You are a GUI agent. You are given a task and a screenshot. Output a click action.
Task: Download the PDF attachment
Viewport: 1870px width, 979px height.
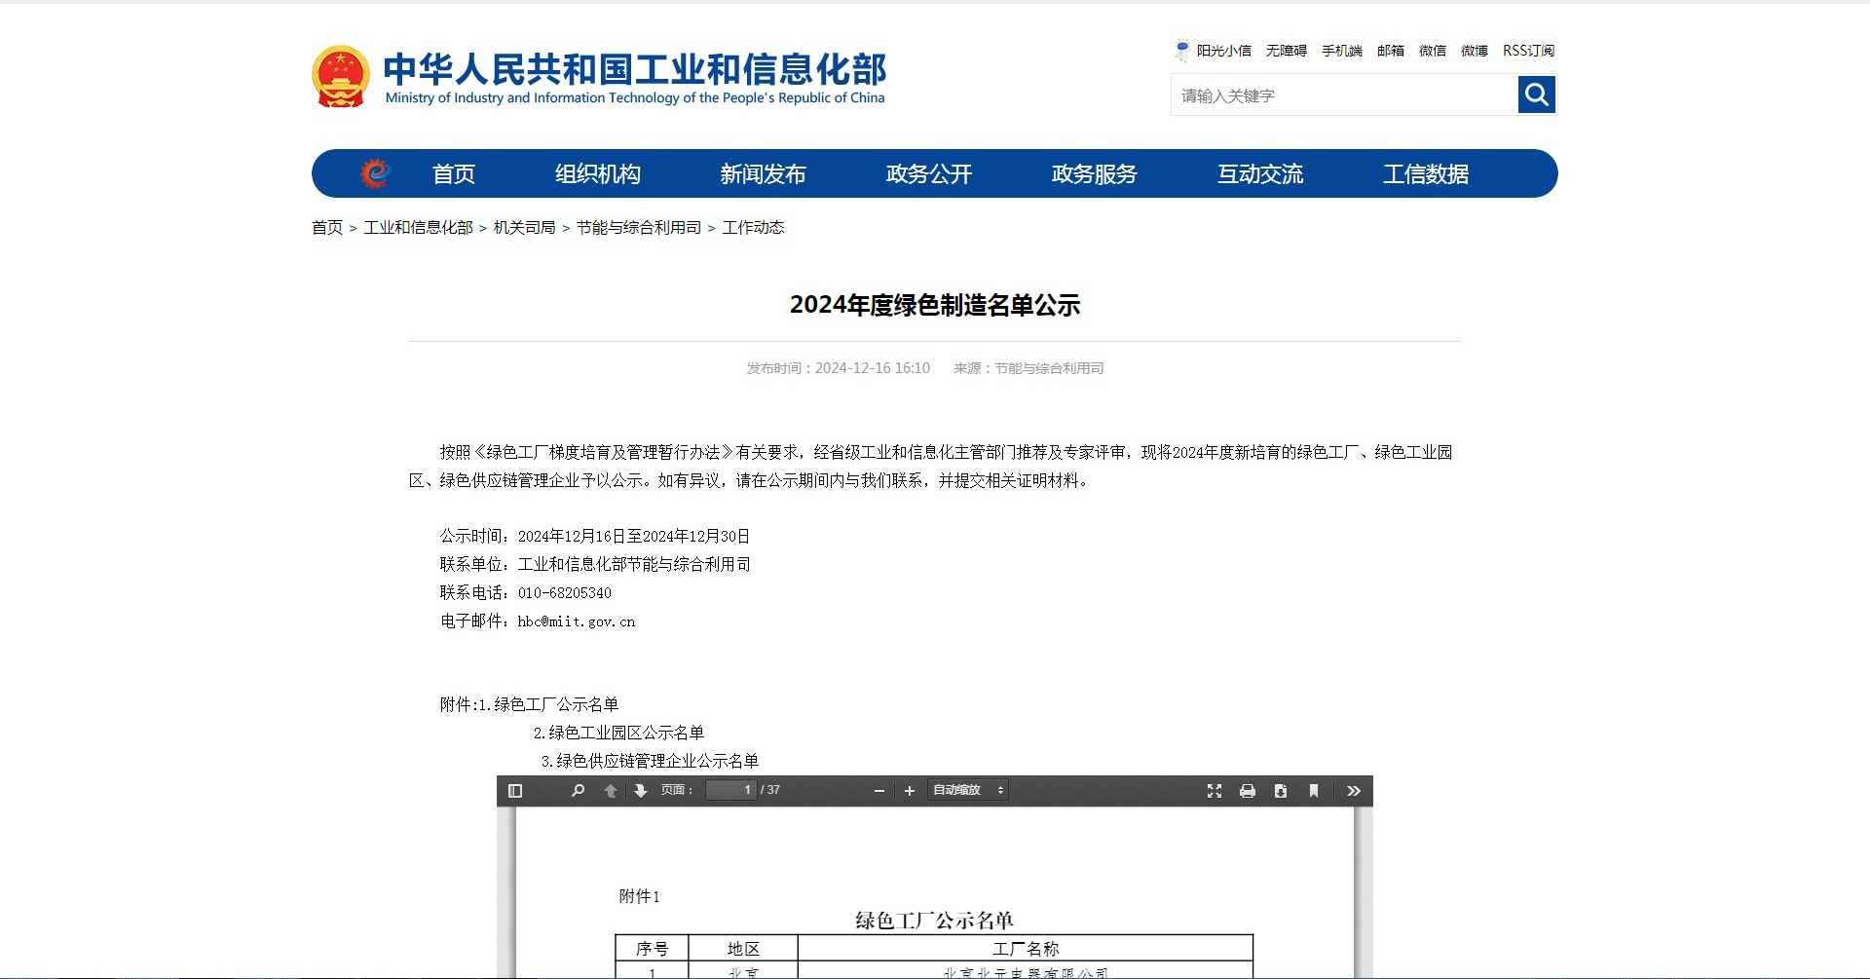(x=1281, y=791)
